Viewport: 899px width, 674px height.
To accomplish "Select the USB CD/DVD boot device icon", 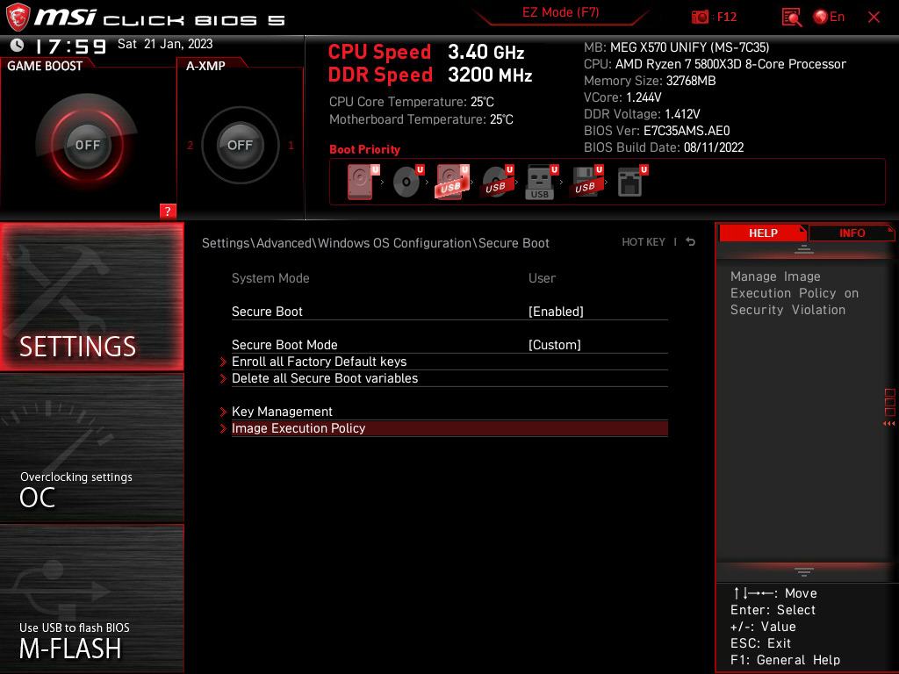I will coord(497,182).
